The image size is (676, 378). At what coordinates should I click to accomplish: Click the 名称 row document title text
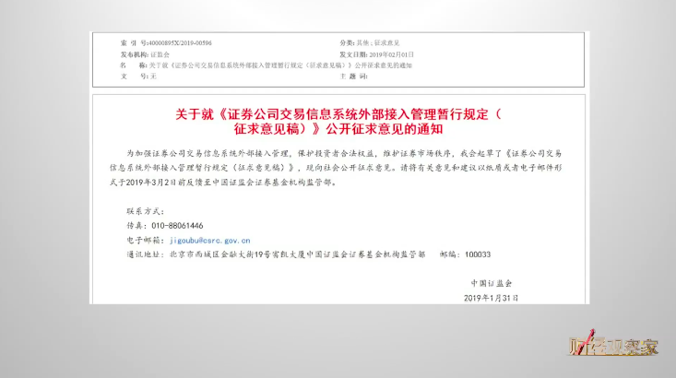(x=280, y=65)
